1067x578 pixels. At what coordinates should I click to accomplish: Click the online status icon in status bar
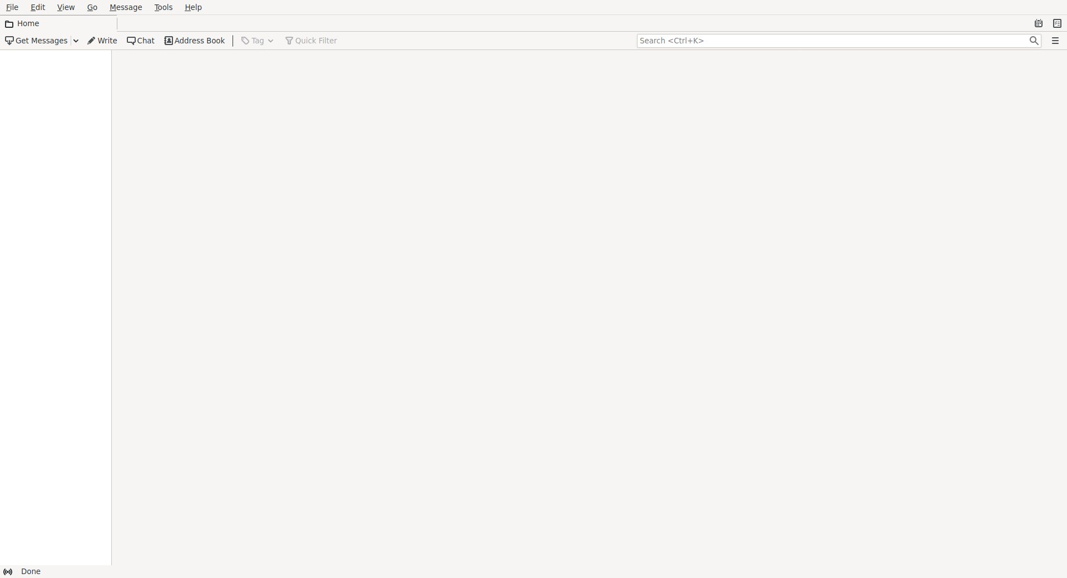(x=8, y=572)
